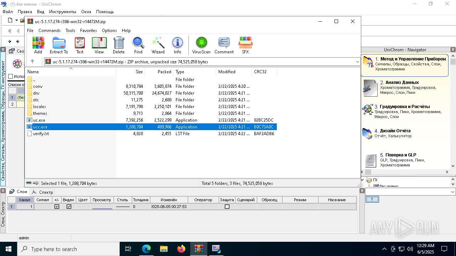
Task: Click the colorful wheel icon in UniChrom panel
Action: (17, 64)
